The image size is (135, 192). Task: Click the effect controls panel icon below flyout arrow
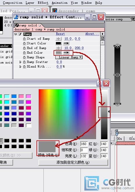[103, 39]
